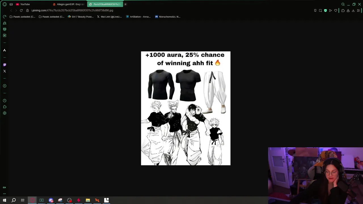
Task: Open X (Twitter) panel in the sidebar
Action: point(5,71)
